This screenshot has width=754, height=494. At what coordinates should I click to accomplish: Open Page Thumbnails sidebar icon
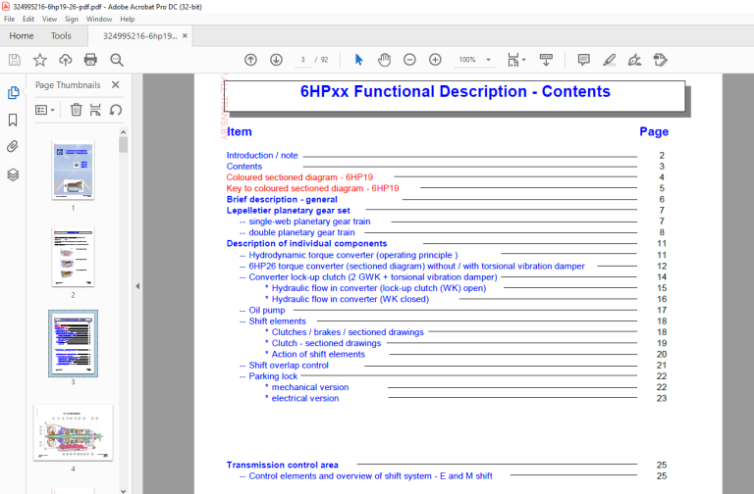pyautogui.click(x=13, y=92)
